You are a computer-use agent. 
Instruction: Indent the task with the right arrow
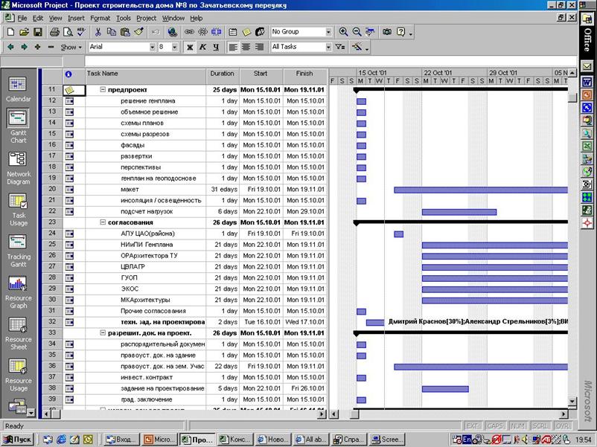tap(24, 47)
